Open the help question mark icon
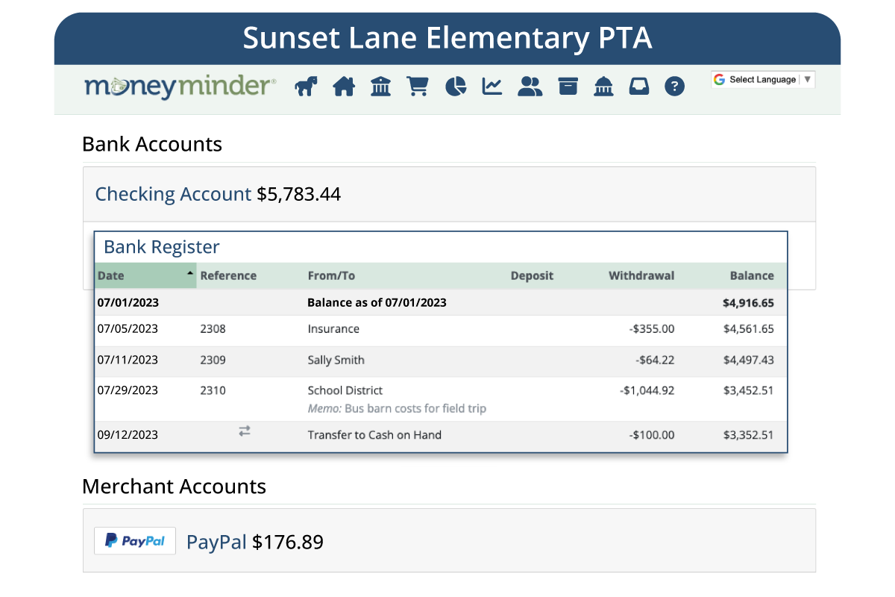The image size is (895, 597). click(674, 87)
